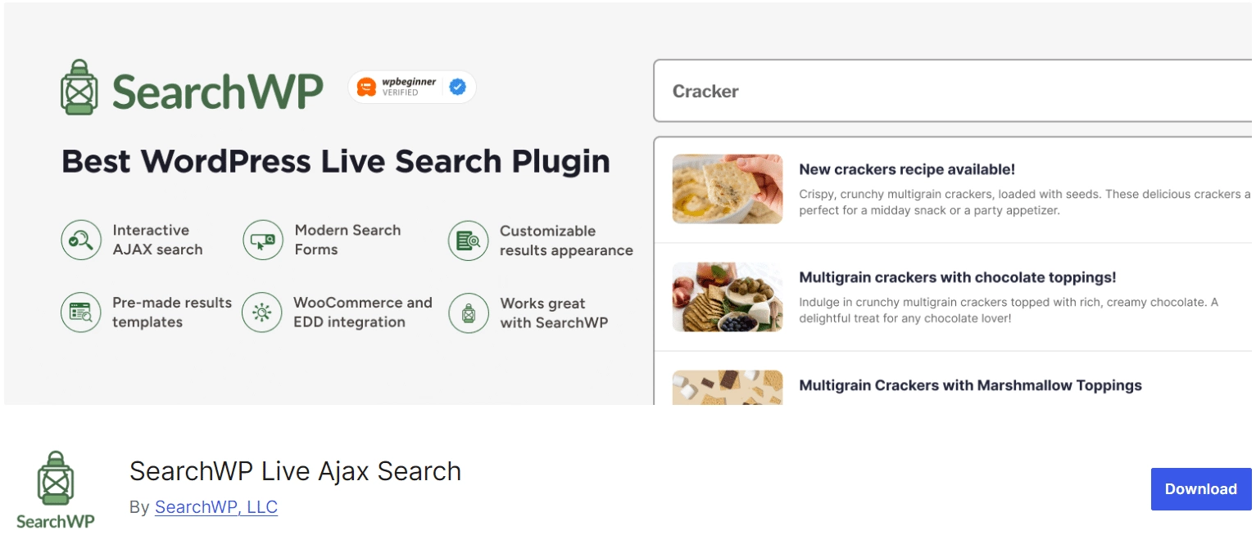Click the SearchWP Live Ajax Search title
1256x535 pixels.
point(296,471)
